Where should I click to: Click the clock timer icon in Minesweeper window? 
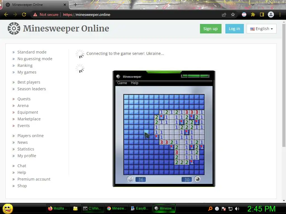pyautogui.click(x=130, y=179)
